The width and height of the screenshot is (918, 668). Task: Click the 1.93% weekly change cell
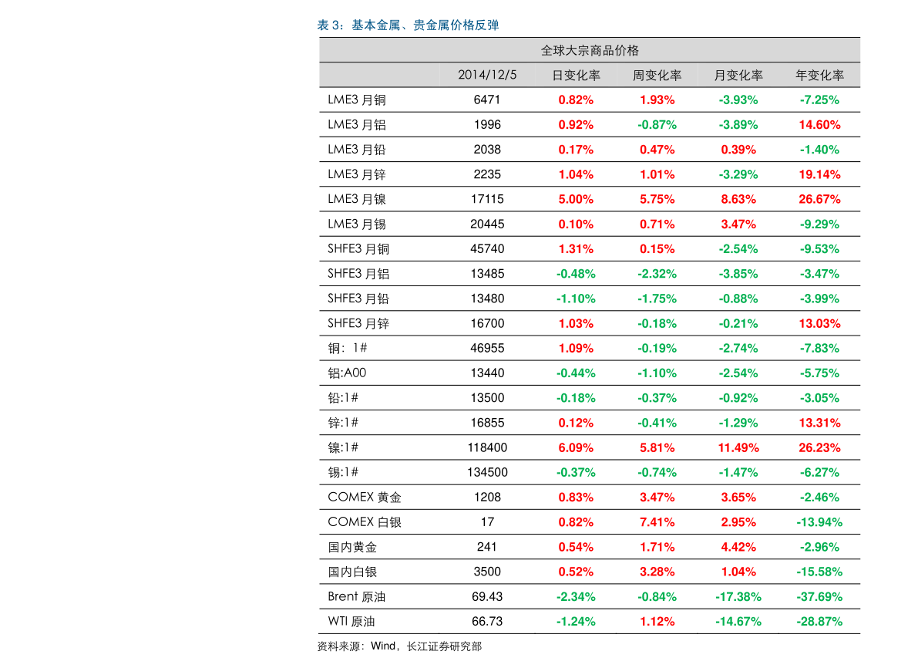[657, 100]
